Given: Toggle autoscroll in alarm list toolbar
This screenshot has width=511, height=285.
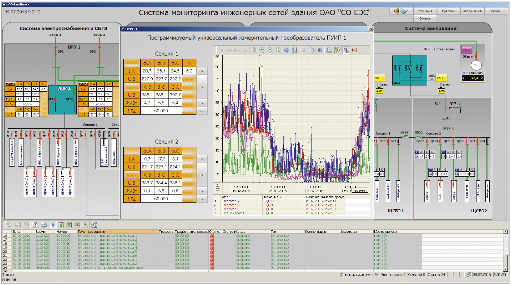Looking at the screenshot, I should (53, 225).
